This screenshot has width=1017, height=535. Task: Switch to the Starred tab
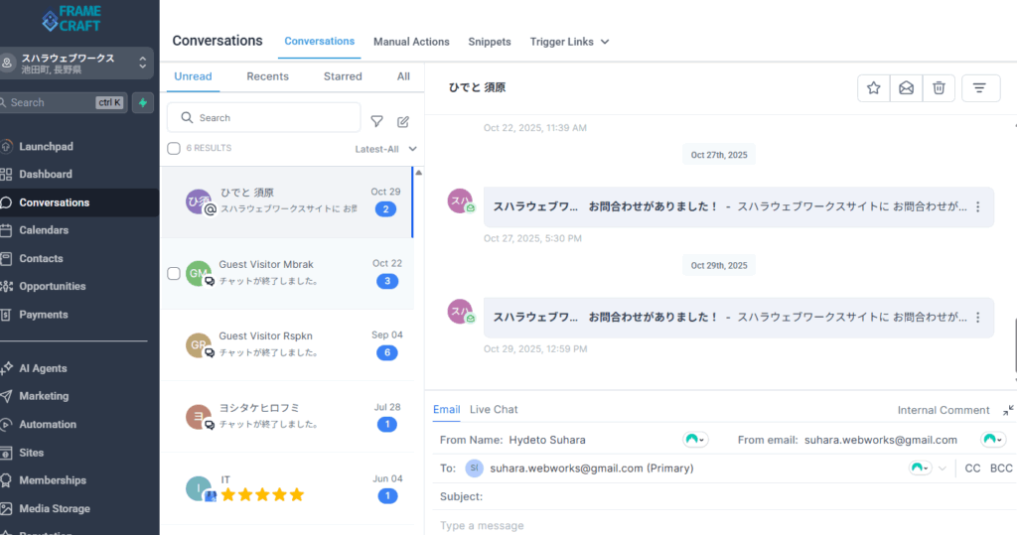pos(343,76)
